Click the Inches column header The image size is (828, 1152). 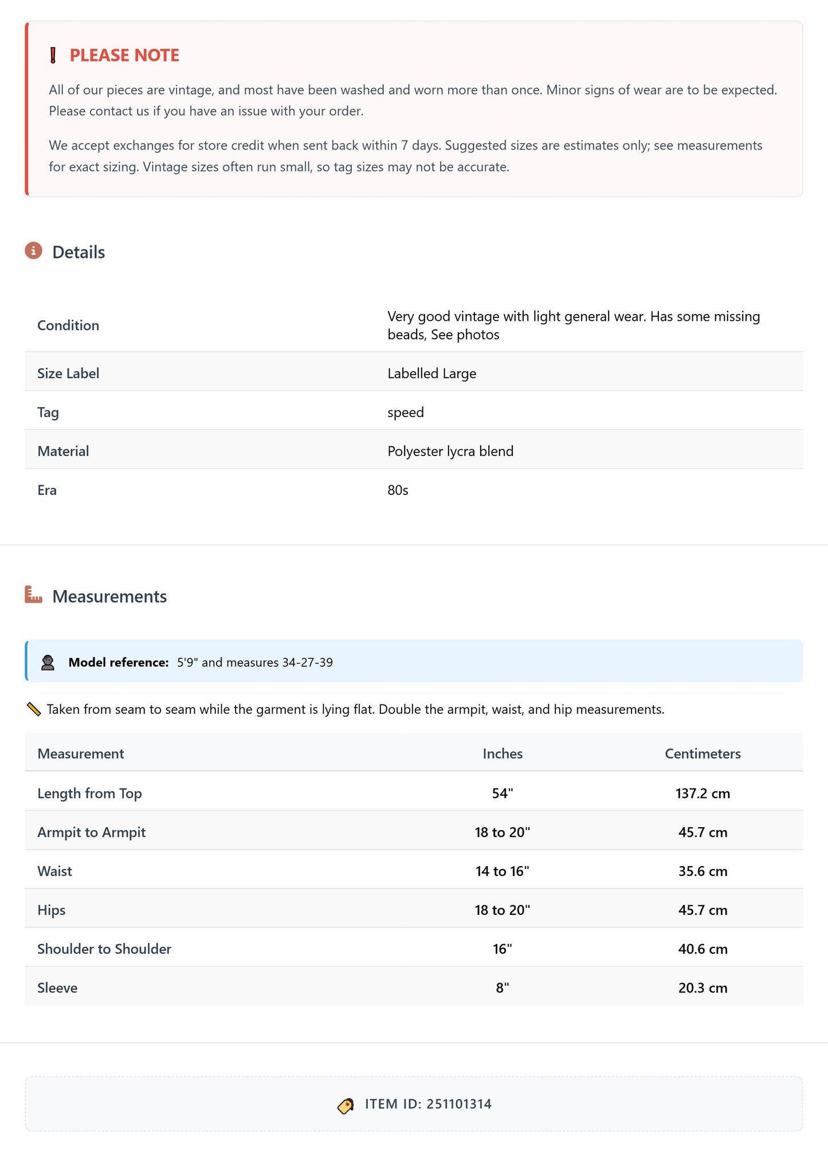[x=503, y=753]
